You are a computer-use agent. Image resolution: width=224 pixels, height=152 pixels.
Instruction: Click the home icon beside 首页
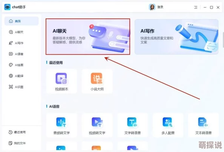(11, 21)
